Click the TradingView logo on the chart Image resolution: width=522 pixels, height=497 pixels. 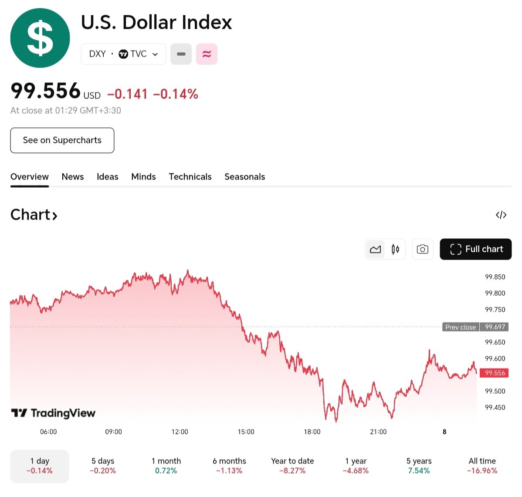coord(53,413)
